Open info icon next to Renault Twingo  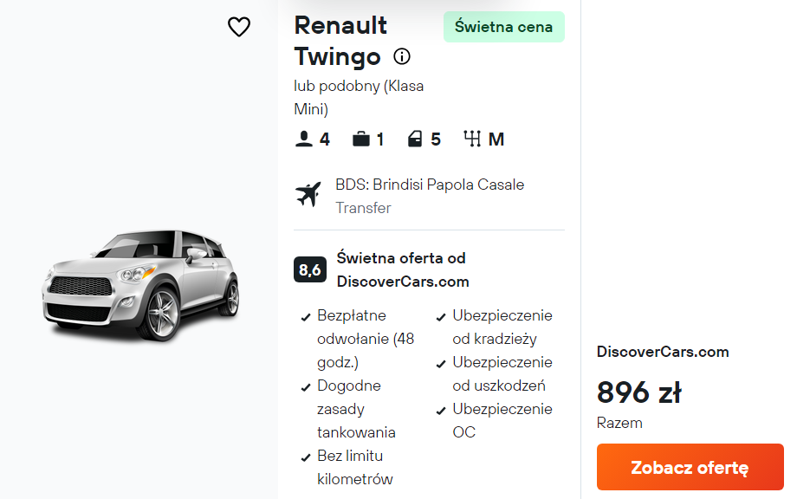pos(402,57)
